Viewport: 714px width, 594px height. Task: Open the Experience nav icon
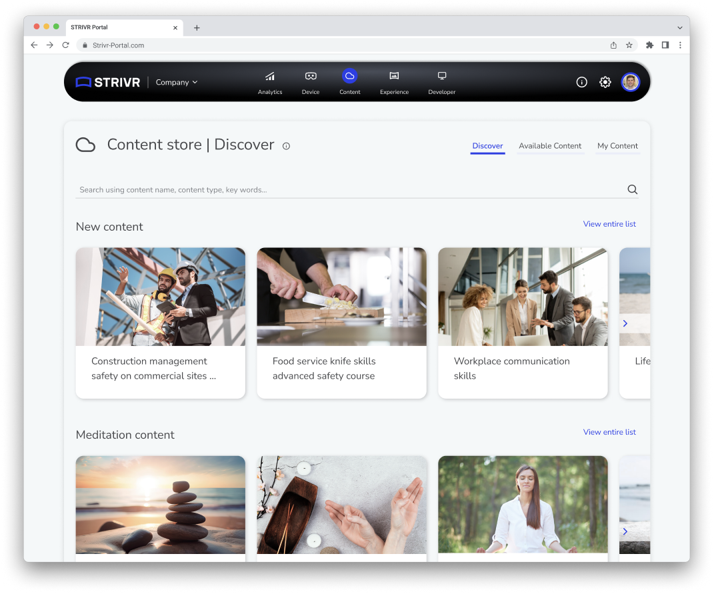pyautogui.click(x=394, y=77)
